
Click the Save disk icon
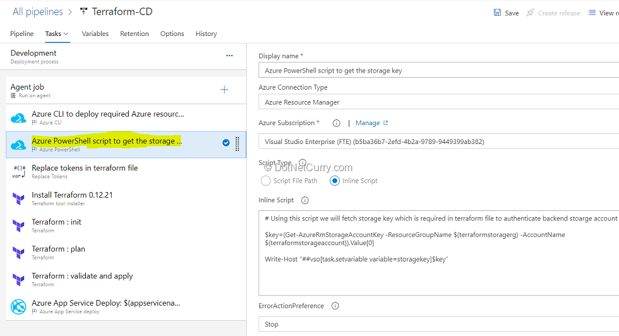click(x=498, y=13)
